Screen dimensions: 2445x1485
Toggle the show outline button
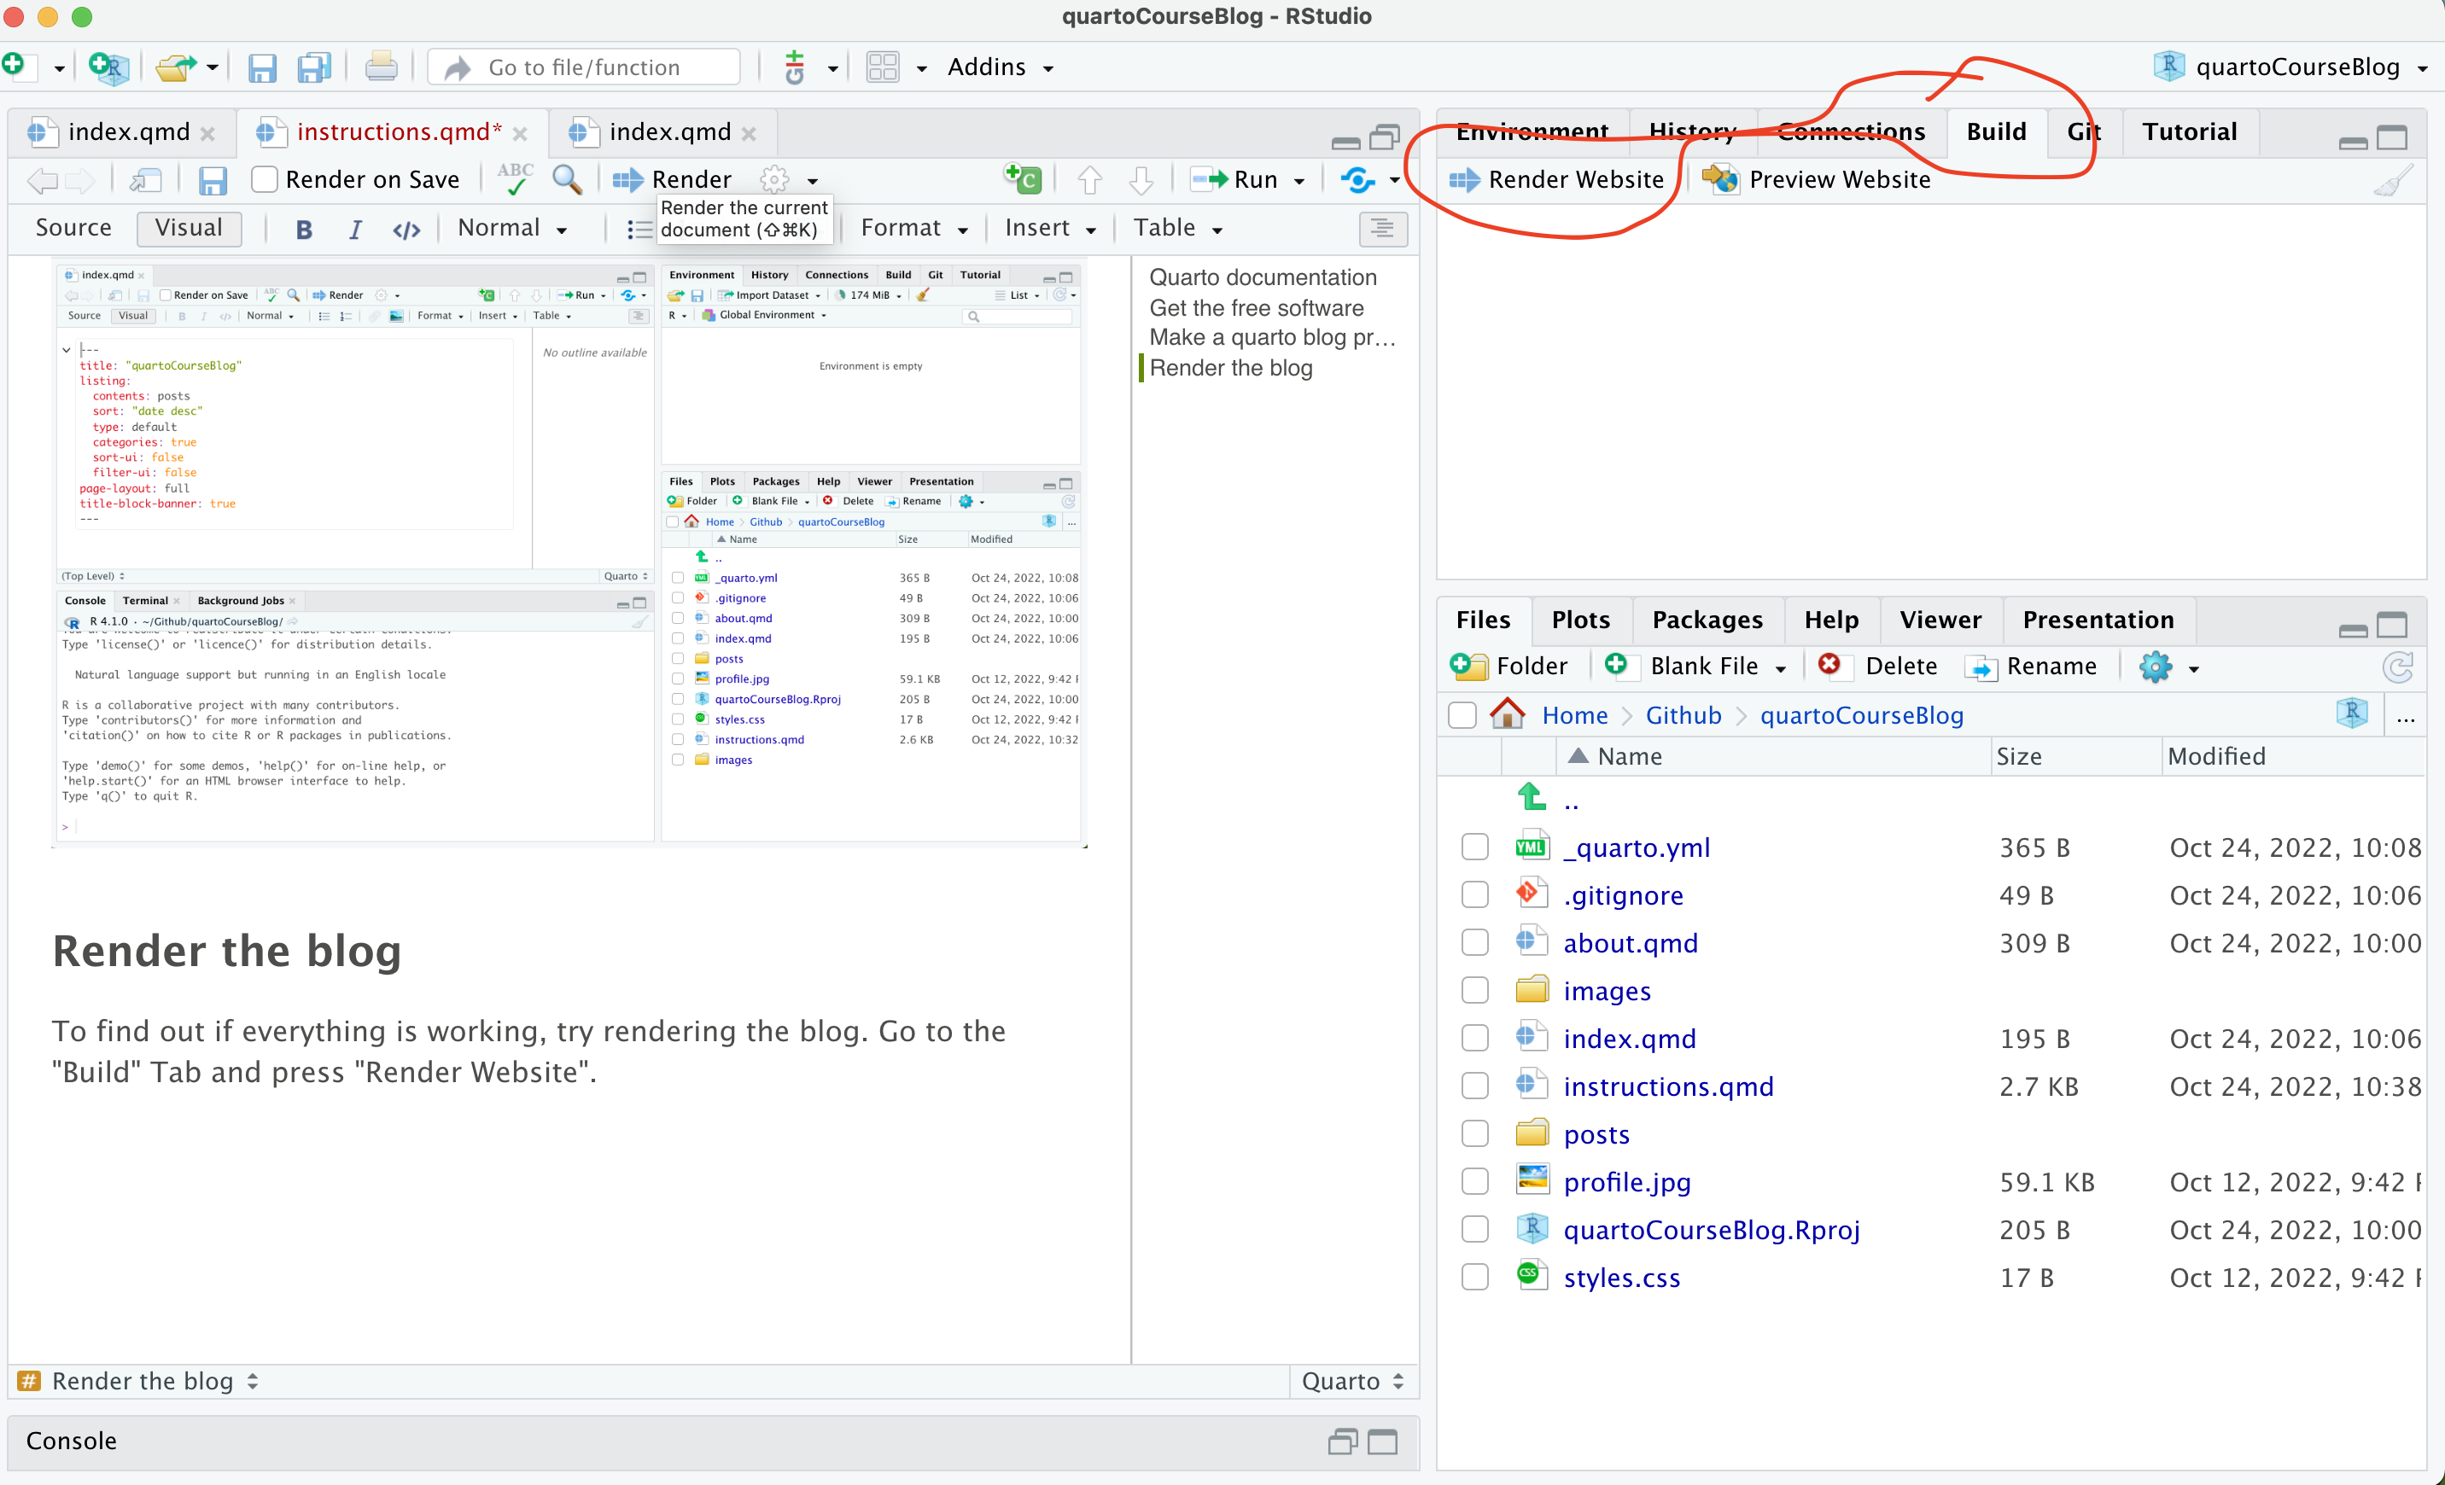pos(1382,229)
